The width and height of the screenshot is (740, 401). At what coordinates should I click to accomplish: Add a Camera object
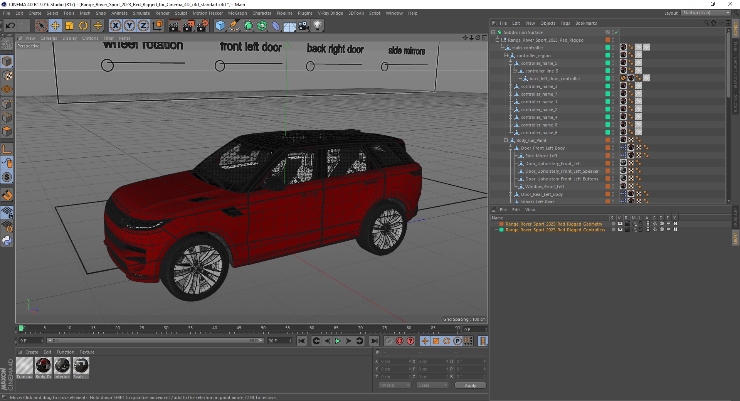pyautogui.click(x=304, y=26)
